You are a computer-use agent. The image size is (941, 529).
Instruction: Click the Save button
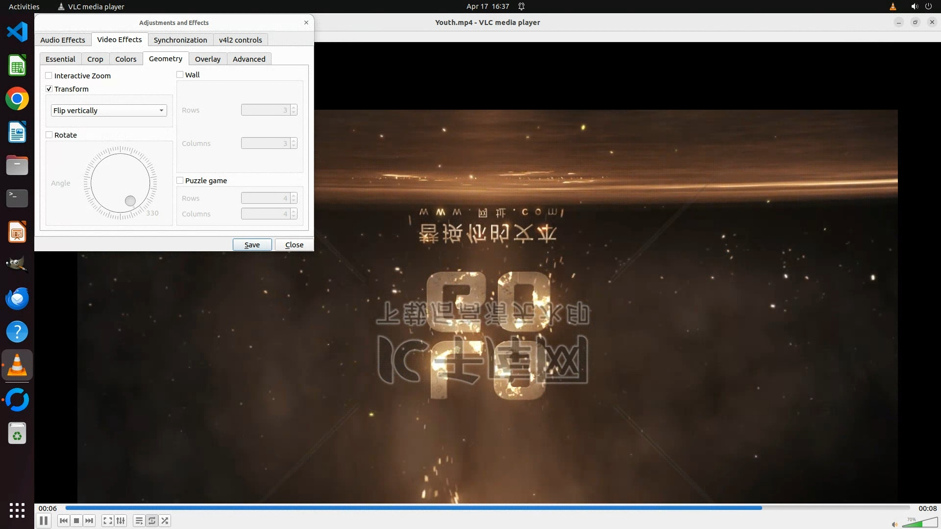point(252,244)
